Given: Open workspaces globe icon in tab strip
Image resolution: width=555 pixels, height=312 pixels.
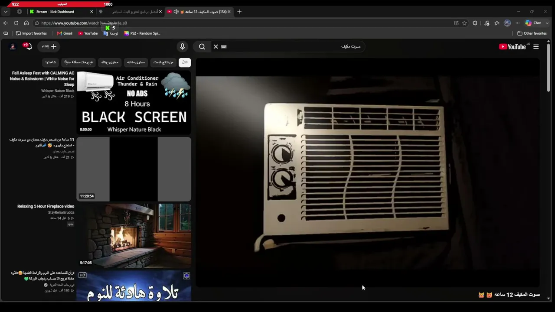Looking at the screenshot, I should point(20,12).
